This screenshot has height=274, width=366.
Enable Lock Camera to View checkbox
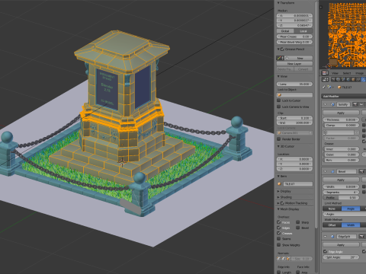tap(279, 107)
